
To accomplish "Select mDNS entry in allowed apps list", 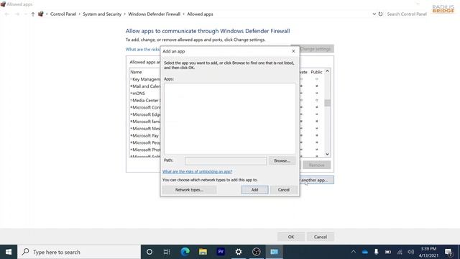I will (x=139, y=93).
